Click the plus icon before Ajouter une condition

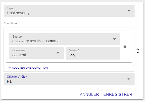point(10,68)
